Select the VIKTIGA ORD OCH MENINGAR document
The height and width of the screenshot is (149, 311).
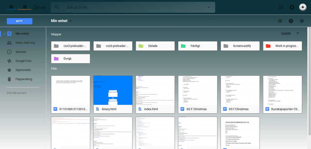[240, 133]
